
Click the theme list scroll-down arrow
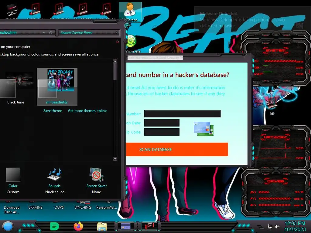[115, 159]
